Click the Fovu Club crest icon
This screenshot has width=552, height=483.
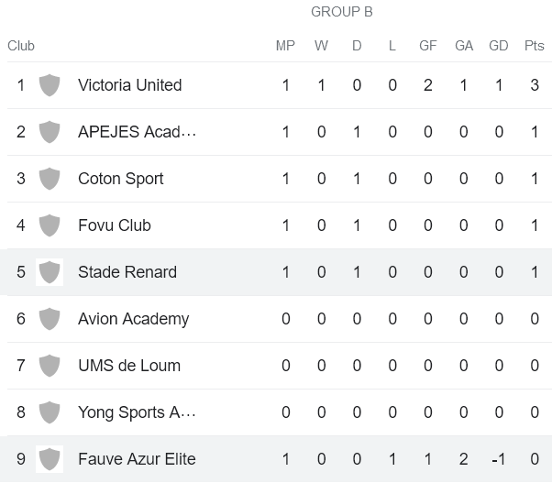(x=50, y=225)
